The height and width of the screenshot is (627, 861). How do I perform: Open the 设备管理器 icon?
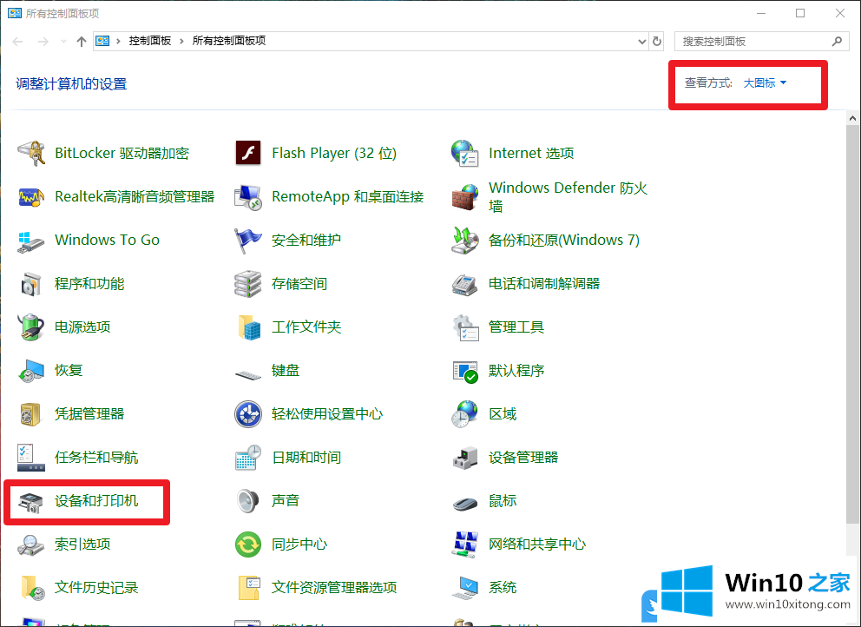point(464,457)
